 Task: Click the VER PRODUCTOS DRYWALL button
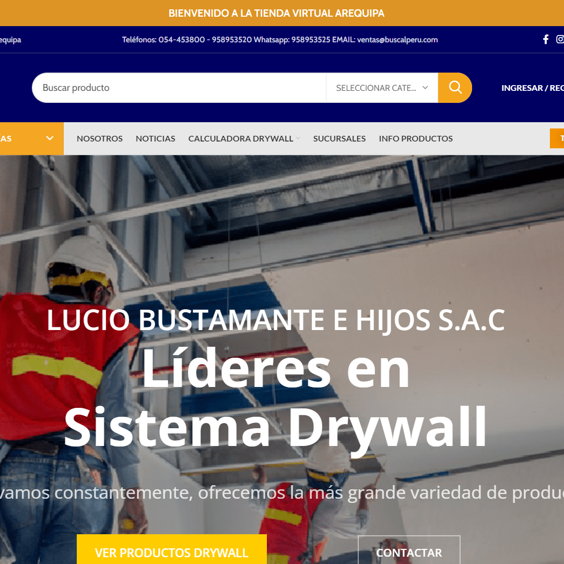coord(172,551)
